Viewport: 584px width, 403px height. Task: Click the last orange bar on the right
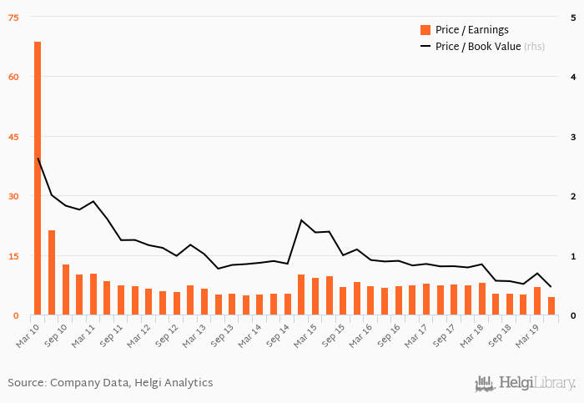coord(551,306)
